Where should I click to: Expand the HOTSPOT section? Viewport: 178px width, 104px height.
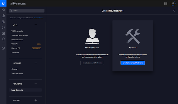point(36,100)
